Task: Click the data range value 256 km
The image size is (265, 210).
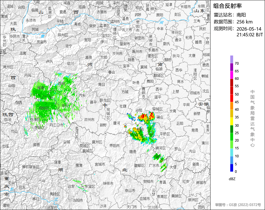Action: [245, 22]
